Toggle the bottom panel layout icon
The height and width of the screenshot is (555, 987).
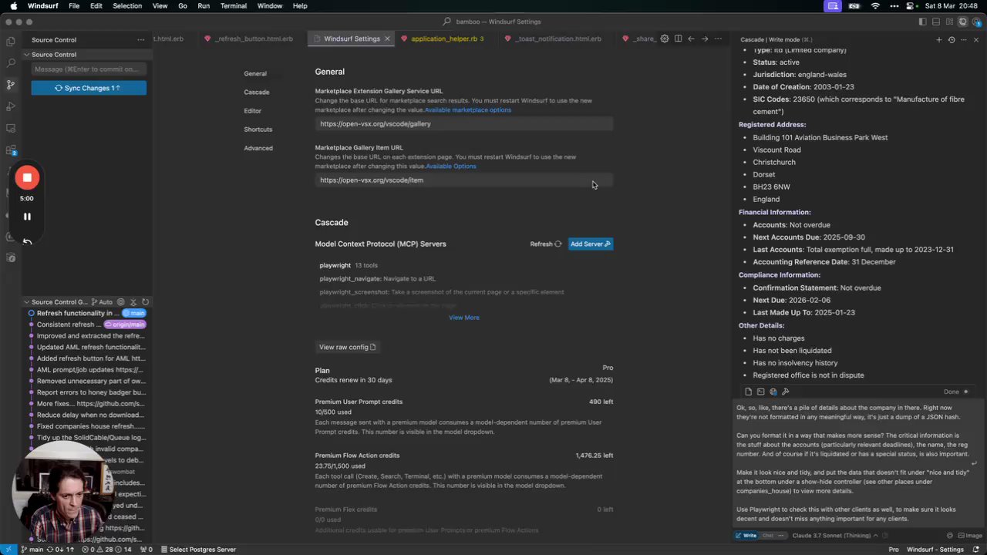click(936, 22)
